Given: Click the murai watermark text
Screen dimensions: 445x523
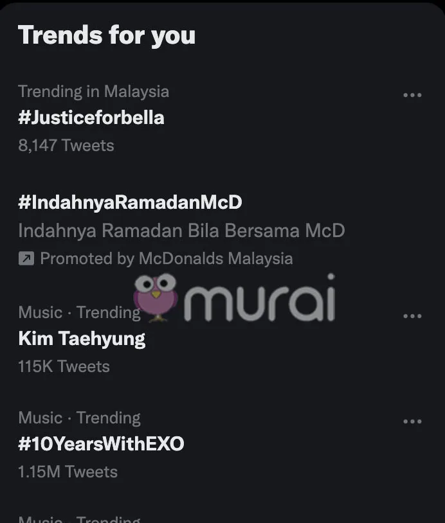Looking at the screenshot, I should click(259, 299).
